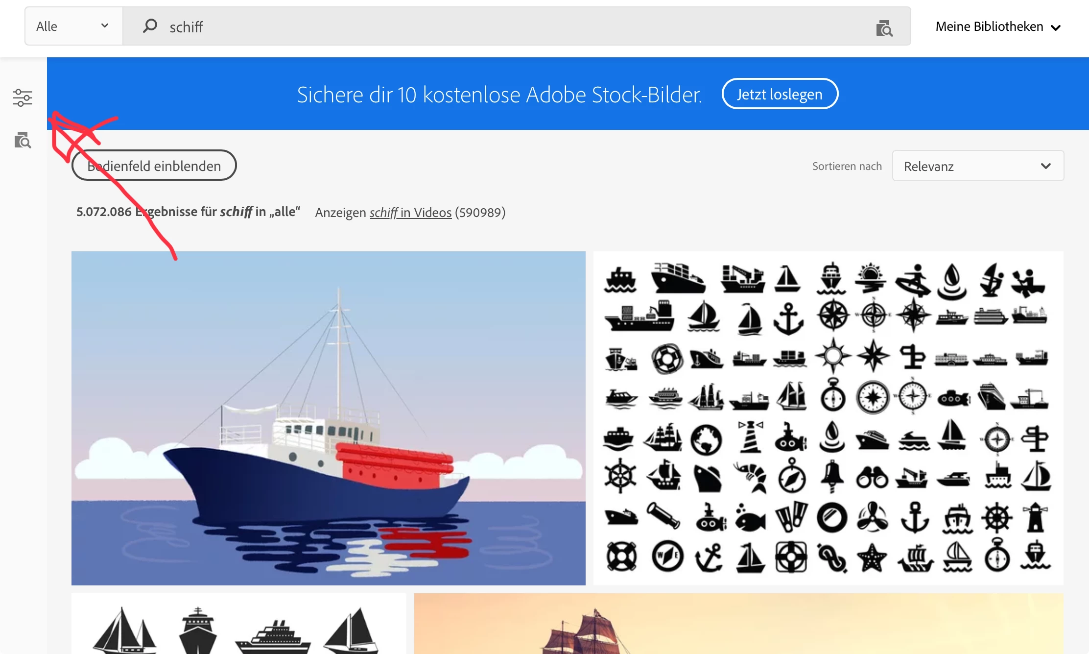The width and height of the screenshot is (1089, 654).
Task: Click the results count text for schiff
Action: [x=188, y=212]
